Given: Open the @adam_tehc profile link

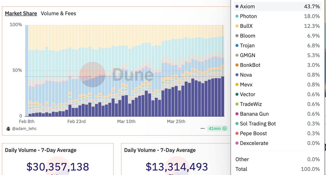Looking at the screenshot, I should click(x=24, y=128).
